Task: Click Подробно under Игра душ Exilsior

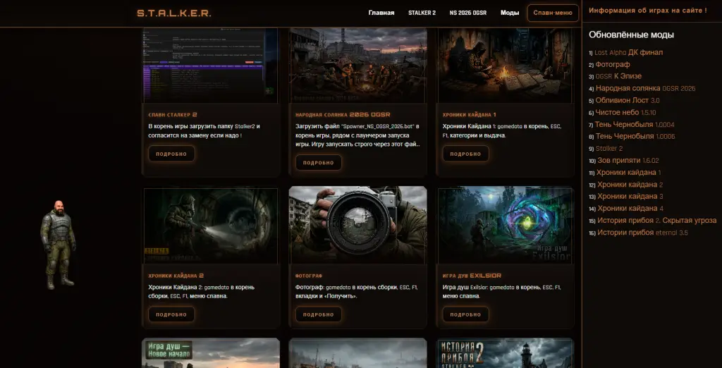Action: click(x=465, y=314)
